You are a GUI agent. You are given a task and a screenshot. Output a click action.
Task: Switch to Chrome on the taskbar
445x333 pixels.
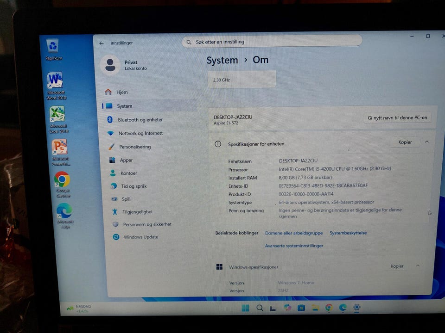pos(329,308)
